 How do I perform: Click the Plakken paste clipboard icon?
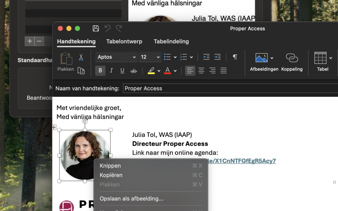pyautogui.click(x=66, y=58)
